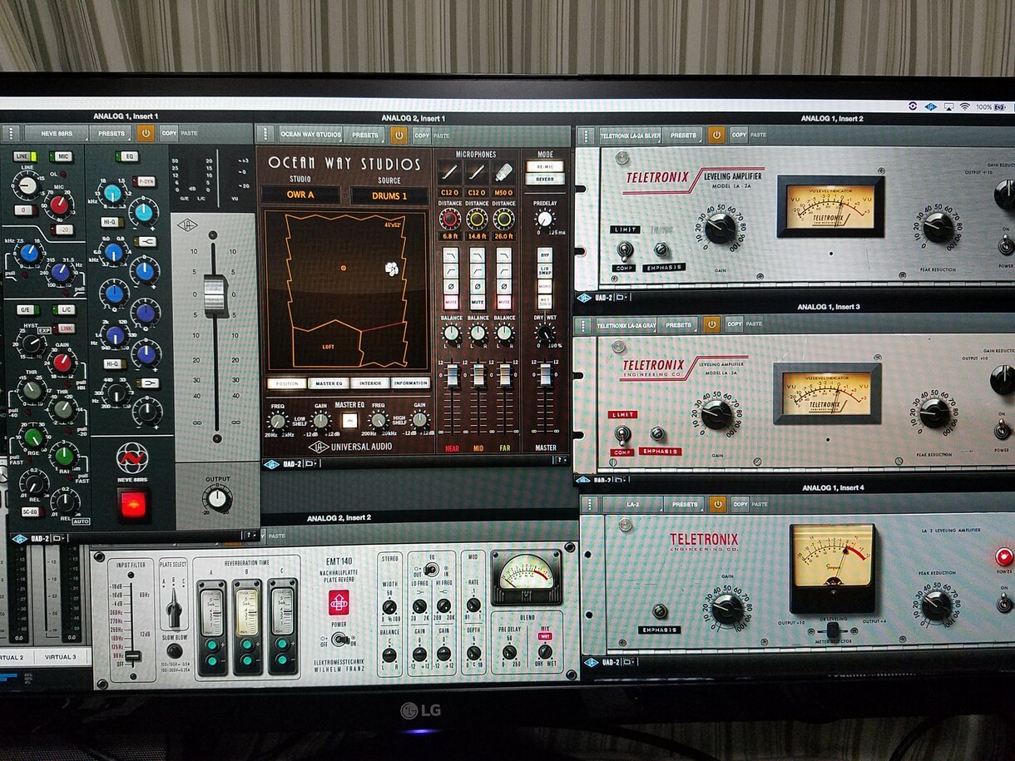Toggle power button in Neve 88RS toolbar
Viewport: 1015px width, 761px height.
[146, 133]
